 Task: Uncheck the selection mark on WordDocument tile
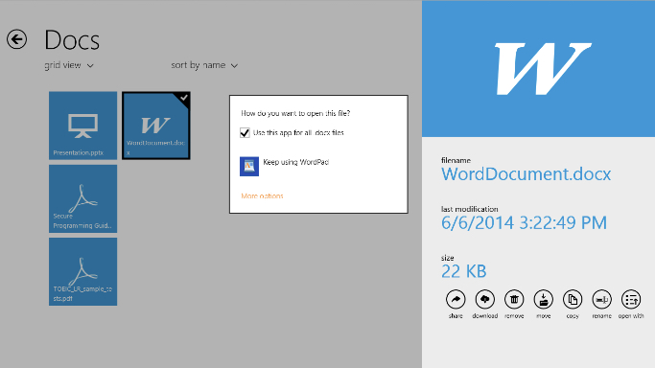click(x=184, y=98)
